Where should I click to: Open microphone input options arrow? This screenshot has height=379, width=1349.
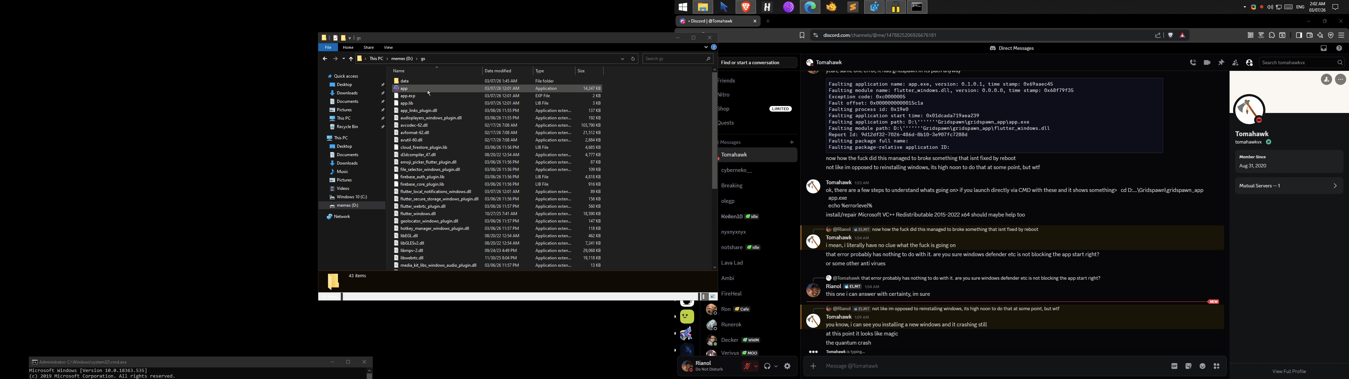click(x=756, y=366)
